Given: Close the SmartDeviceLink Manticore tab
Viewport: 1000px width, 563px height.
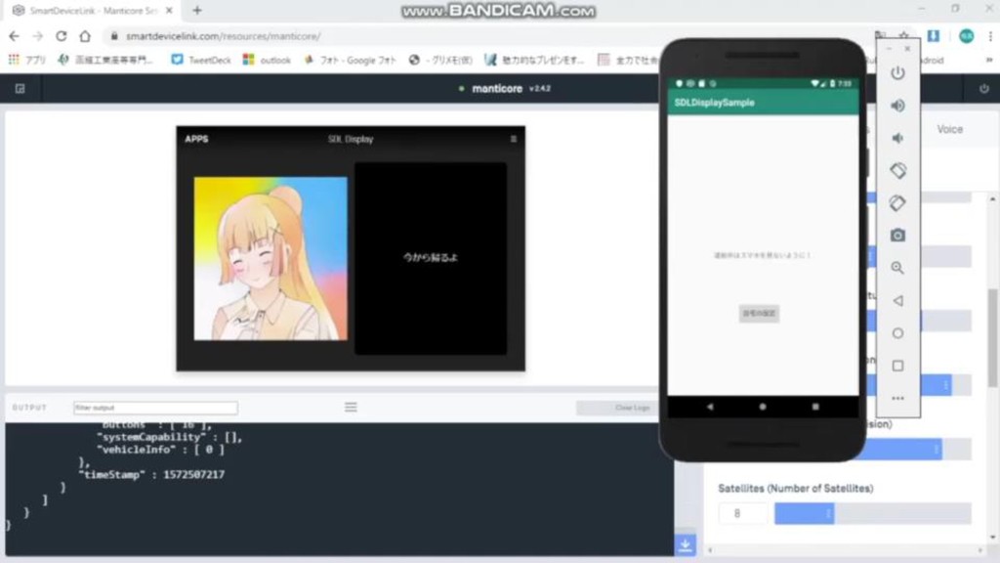Looking at the screenshot, I should [x=169, y=10].
